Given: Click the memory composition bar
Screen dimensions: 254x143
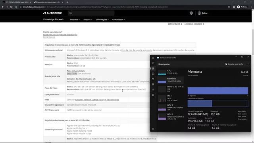Looking at the screenshot, I should point(218,103).
